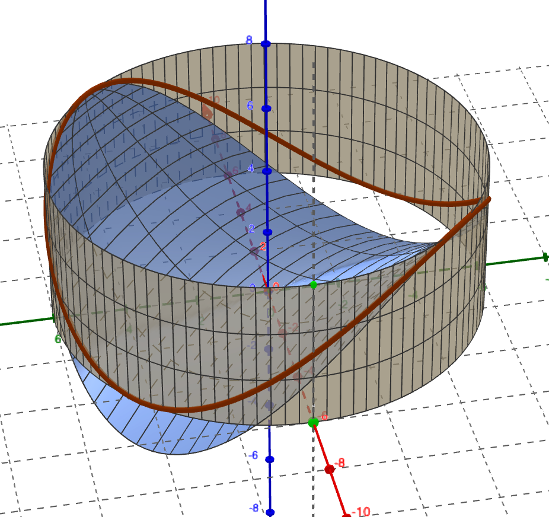Click the red "-8" label on the red axis
The image size is (549, 517).
[x=339, y=463]
